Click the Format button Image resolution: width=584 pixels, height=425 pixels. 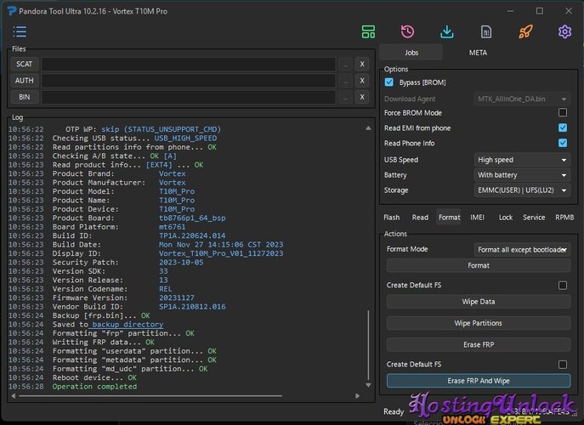tap(479, 265)
